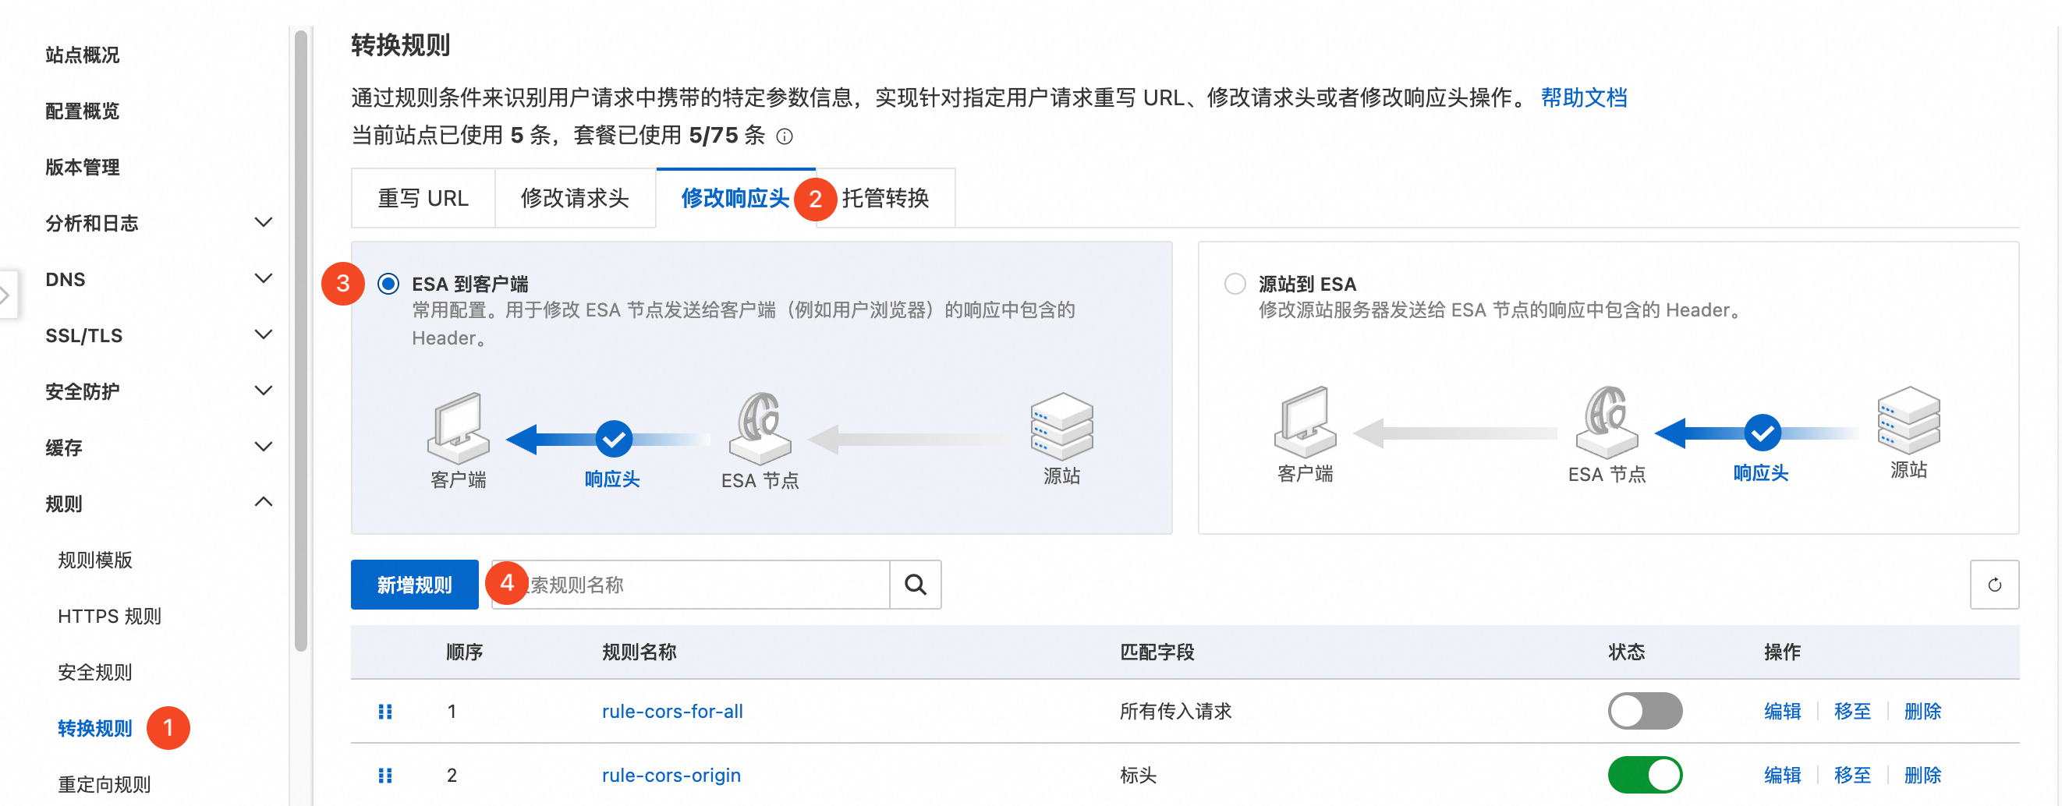The height and width of the screenshot is (806, 2062).
Task: Switch to the 重写 URL tab
Action: 423,198
